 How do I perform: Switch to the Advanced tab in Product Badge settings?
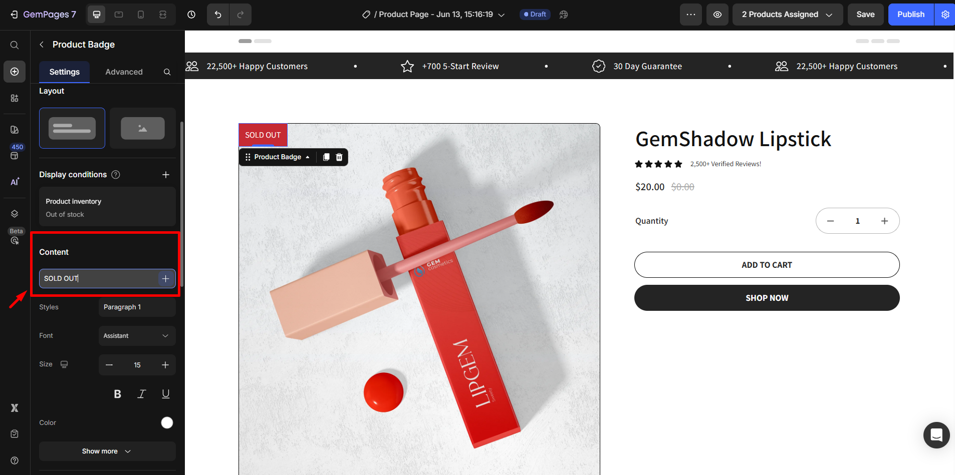click(123, 72)
